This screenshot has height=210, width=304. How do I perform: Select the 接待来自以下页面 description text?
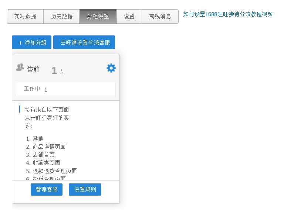click(47, 118)
